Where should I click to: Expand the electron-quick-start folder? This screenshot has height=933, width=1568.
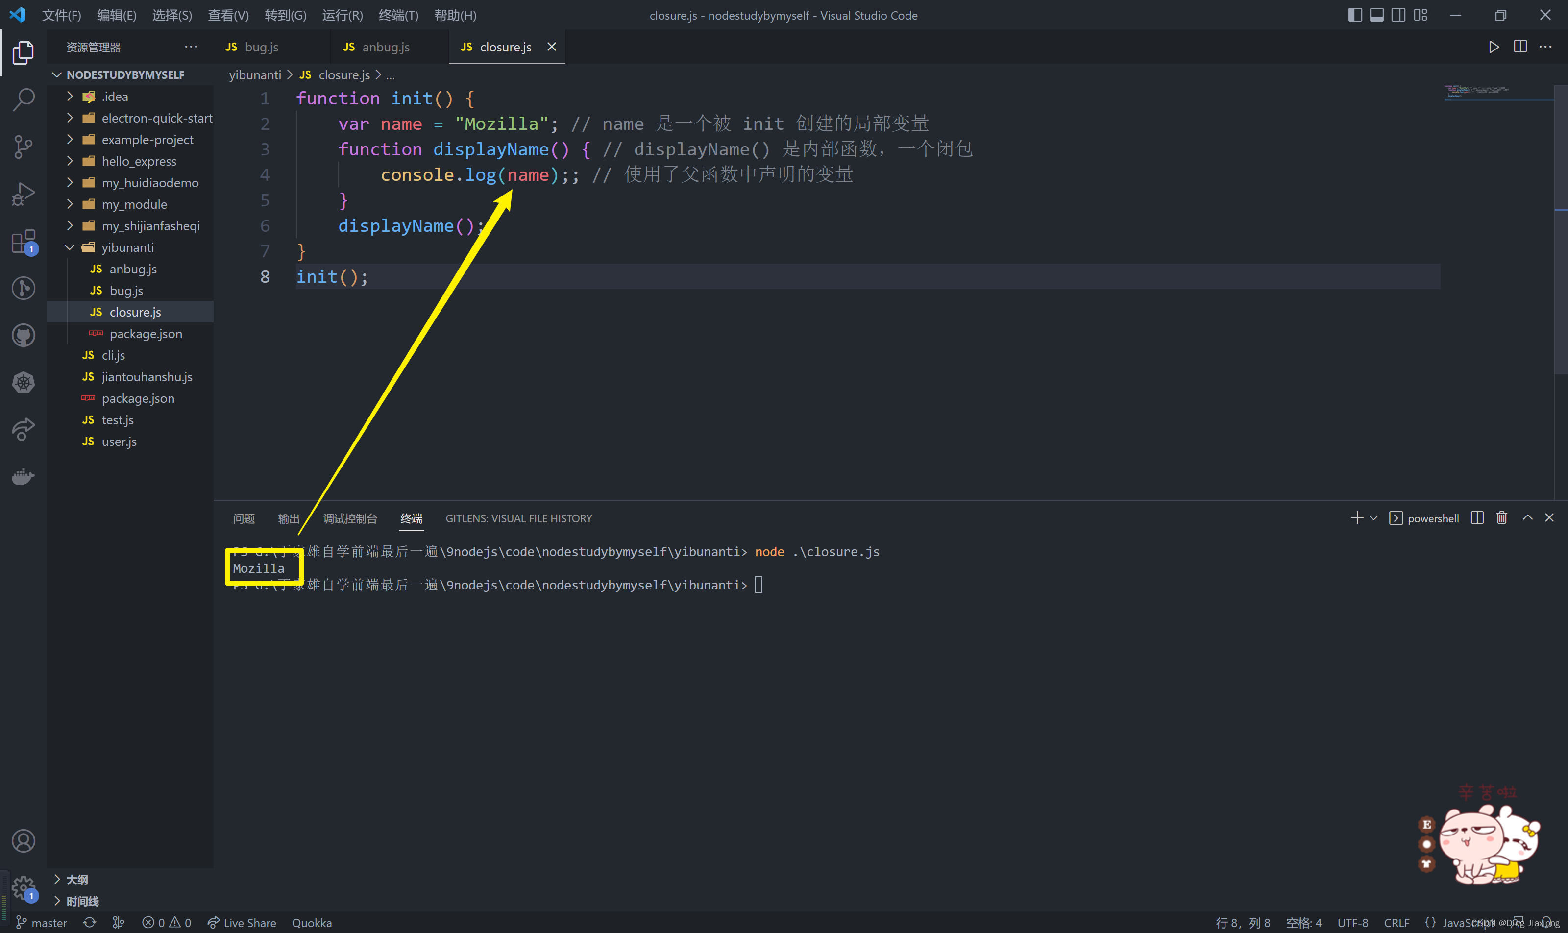click(x=156, y=118)
